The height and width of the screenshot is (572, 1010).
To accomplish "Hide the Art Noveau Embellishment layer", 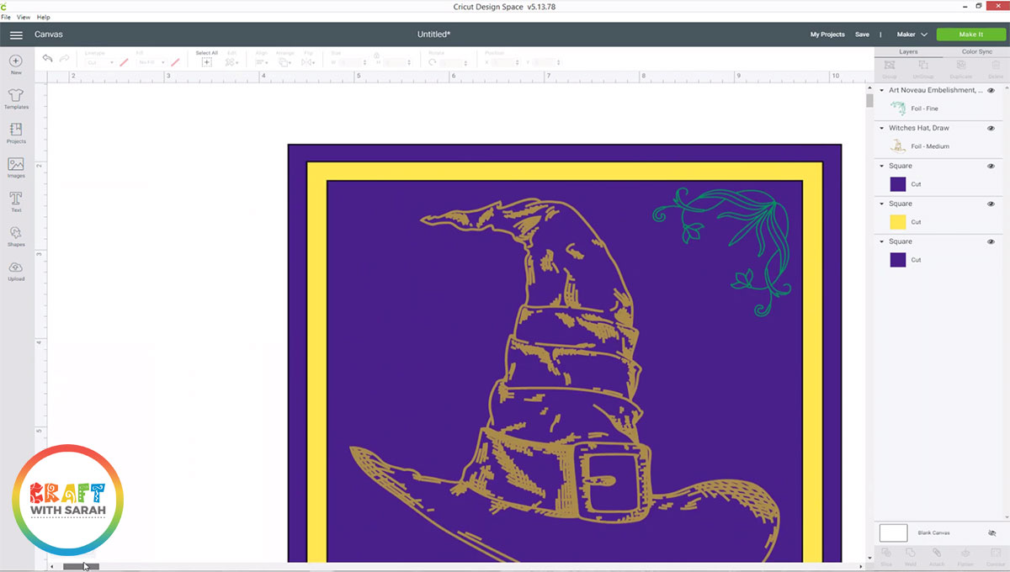I will [x=991, y=89].
